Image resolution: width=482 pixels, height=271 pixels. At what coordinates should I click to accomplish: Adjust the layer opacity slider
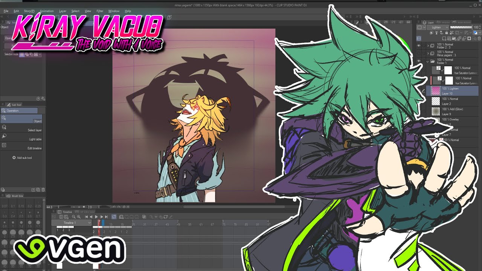(461, 27)
